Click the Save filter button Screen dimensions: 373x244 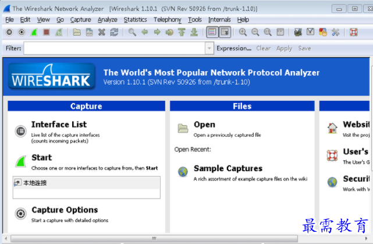304,48
